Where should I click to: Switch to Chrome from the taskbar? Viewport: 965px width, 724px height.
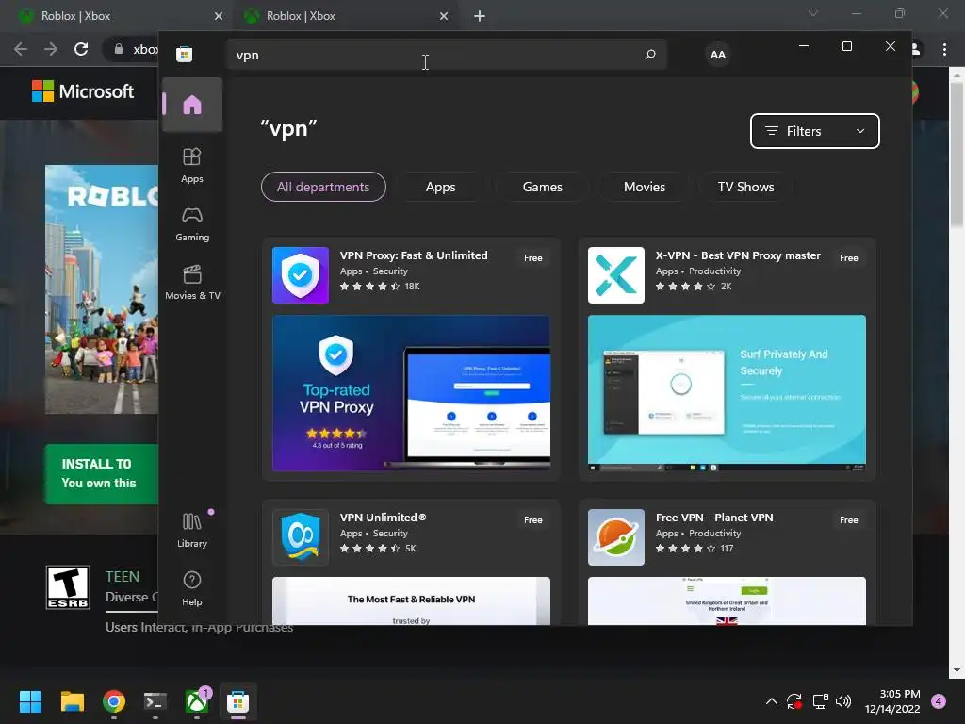[x=114, y=701]
